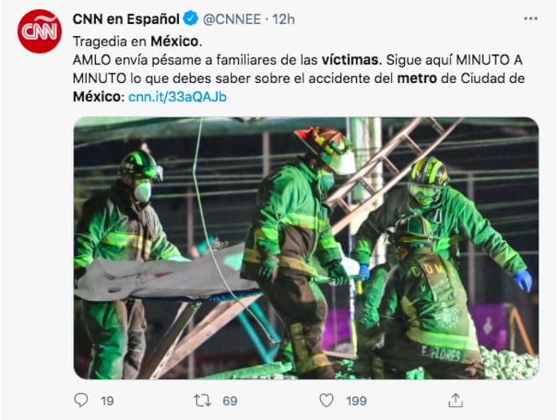Open the reply speech bubble icon
Viewport: 559px width, 420px height.
tap(81, 400)
